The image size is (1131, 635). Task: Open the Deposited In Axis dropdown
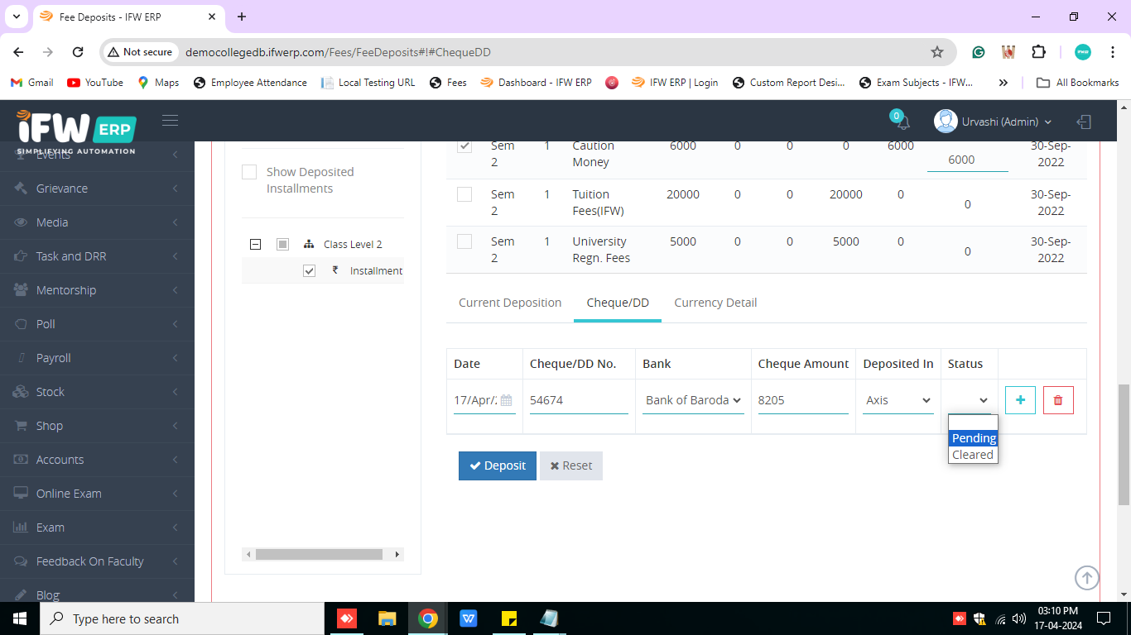898,400
